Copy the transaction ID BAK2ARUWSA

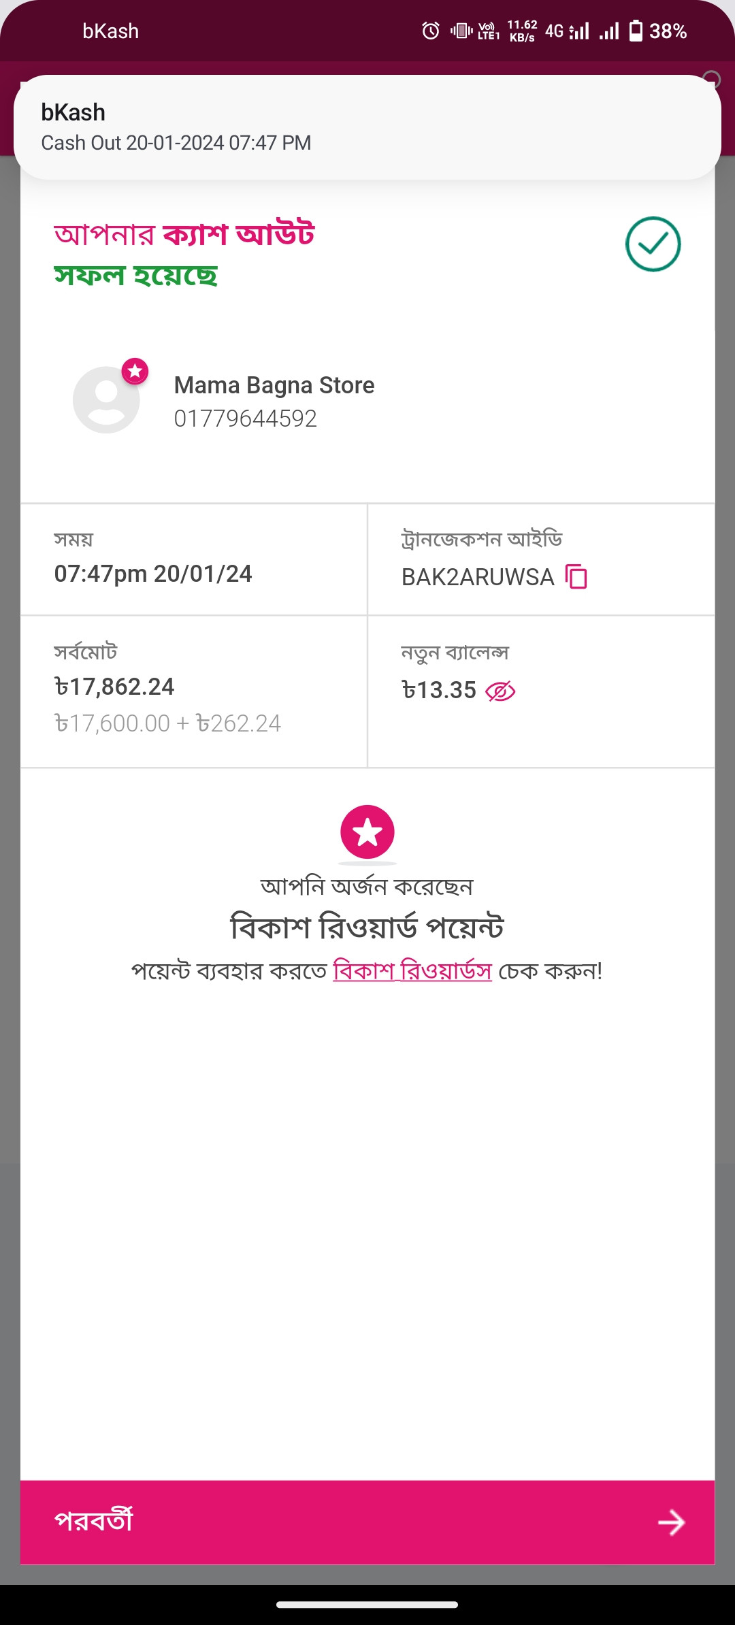point(576,576)
